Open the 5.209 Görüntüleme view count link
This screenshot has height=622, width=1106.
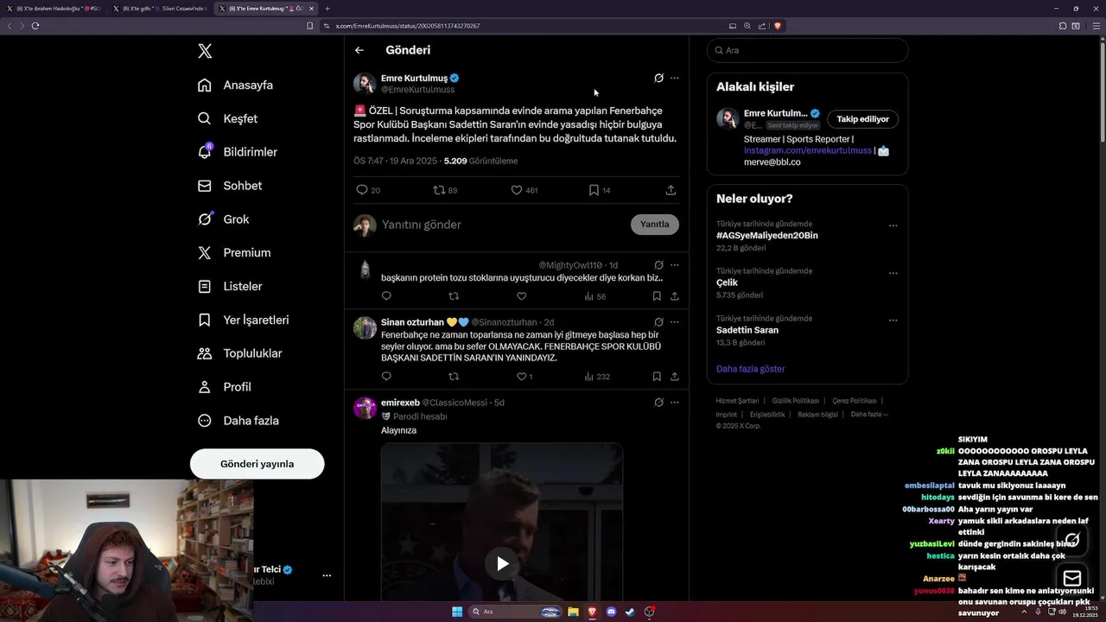coord(480,161)
